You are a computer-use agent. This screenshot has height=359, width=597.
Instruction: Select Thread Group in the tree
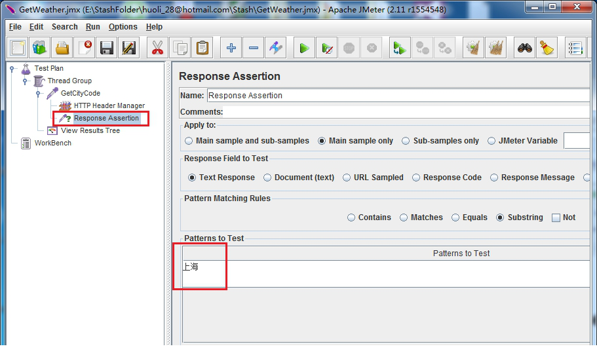pos(69,81)
